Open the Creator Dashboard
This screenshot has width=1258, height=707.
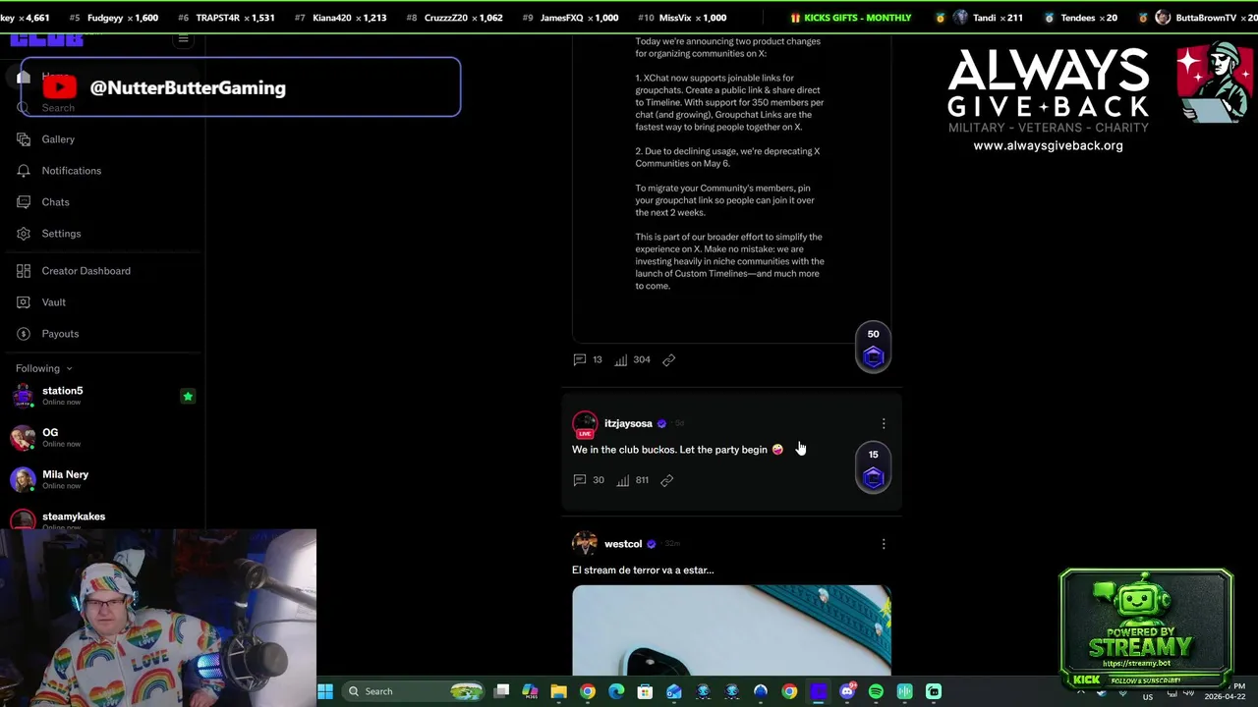86,271
